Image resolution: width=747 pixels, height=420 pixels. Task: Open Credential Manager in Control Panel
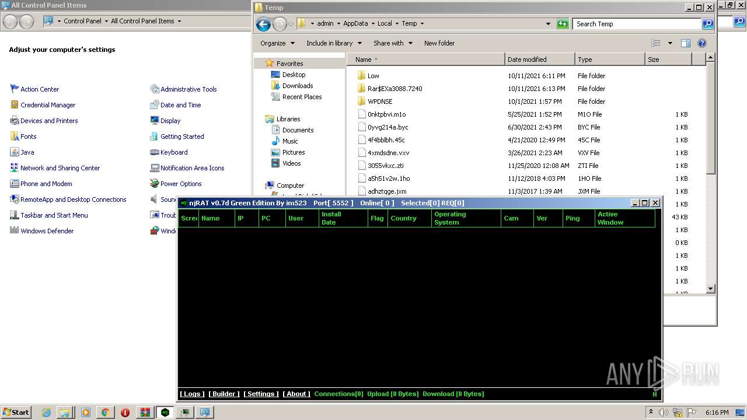(x=43, y=105)
